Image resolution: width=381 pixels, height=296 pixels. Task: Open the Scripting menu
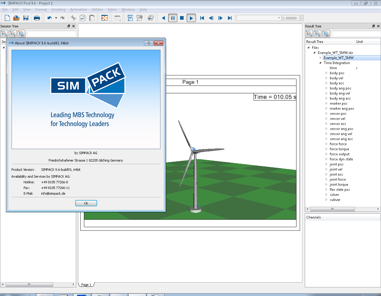(x=58, y=10)
